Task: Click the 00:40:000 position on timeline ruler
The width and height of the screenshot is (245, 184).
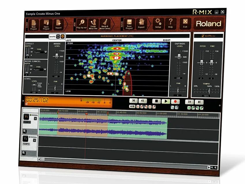Action: [121, 112]
